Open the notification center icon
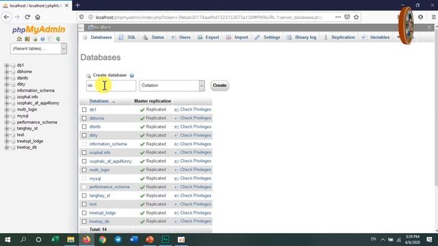Screen dimensions: 438x246 pyautogui.click(x=429, y=240)
